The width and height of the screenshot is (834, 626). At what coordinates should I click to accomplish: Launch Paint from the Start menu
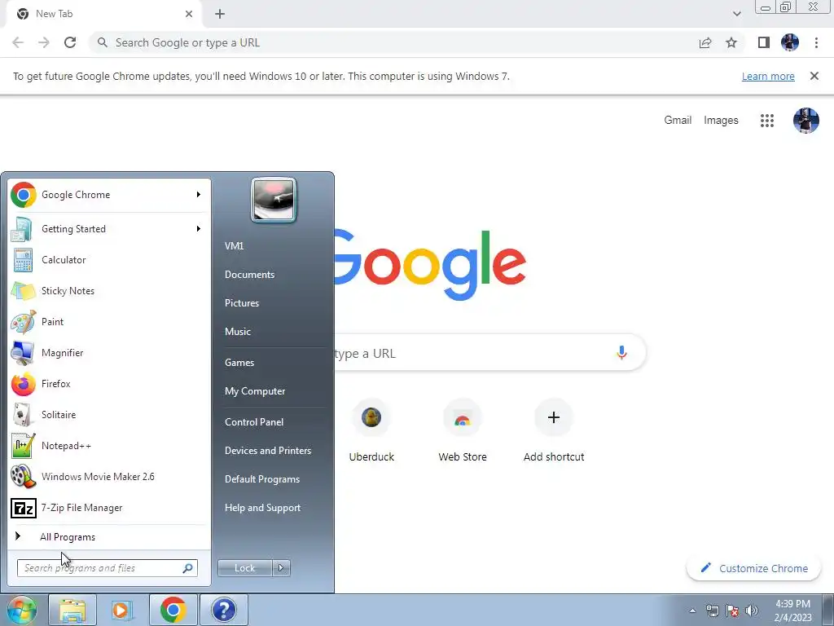(107, 322)
